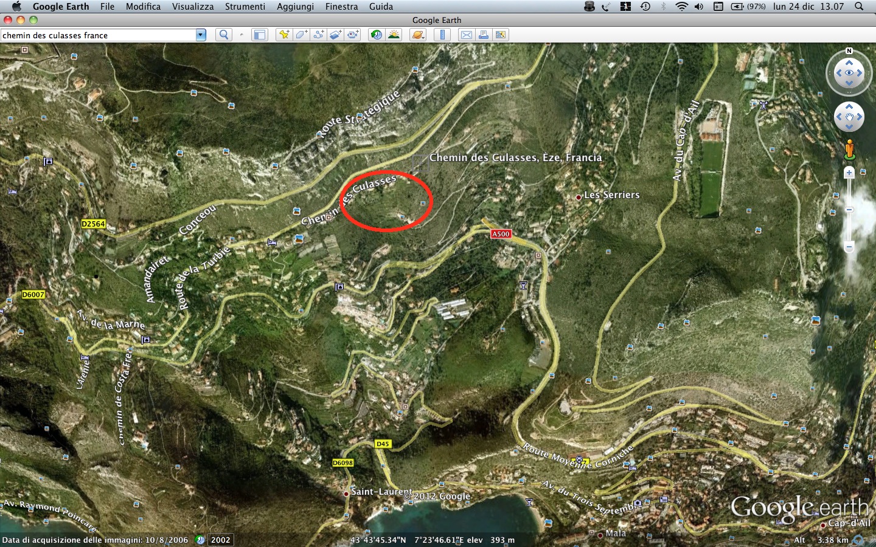Viewport: 876px width, 547px height.
Task: Look up using the eye joystick arrow
Action: 849,63
